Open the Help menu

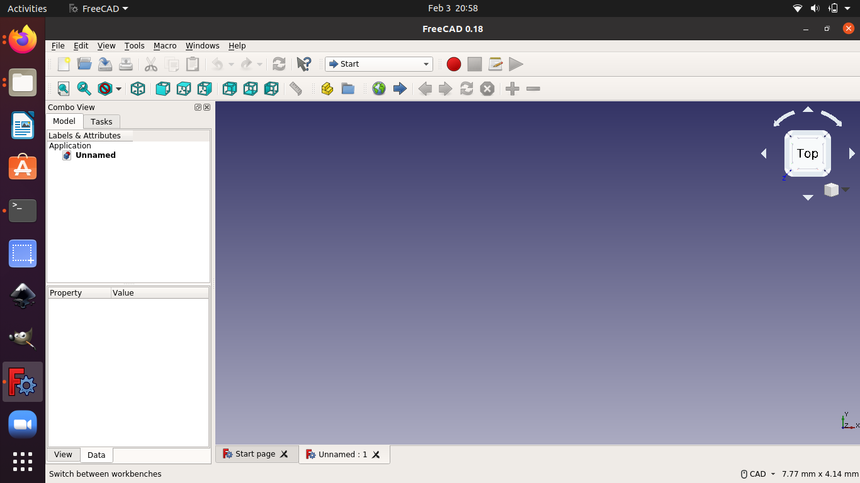237,46
